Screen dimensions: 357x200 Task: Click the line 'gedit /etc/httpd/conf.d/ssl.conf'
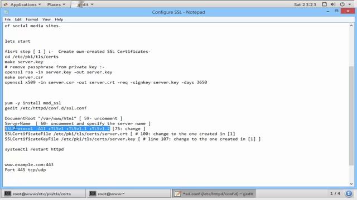(46, 108)
